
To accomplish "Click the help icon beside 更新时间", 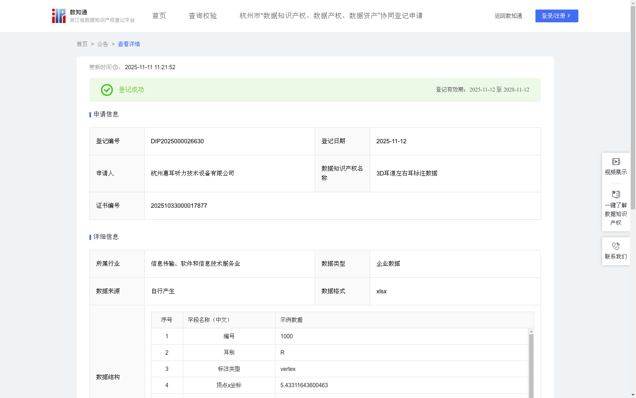I will pyautogui.click(x=115, y=68).
